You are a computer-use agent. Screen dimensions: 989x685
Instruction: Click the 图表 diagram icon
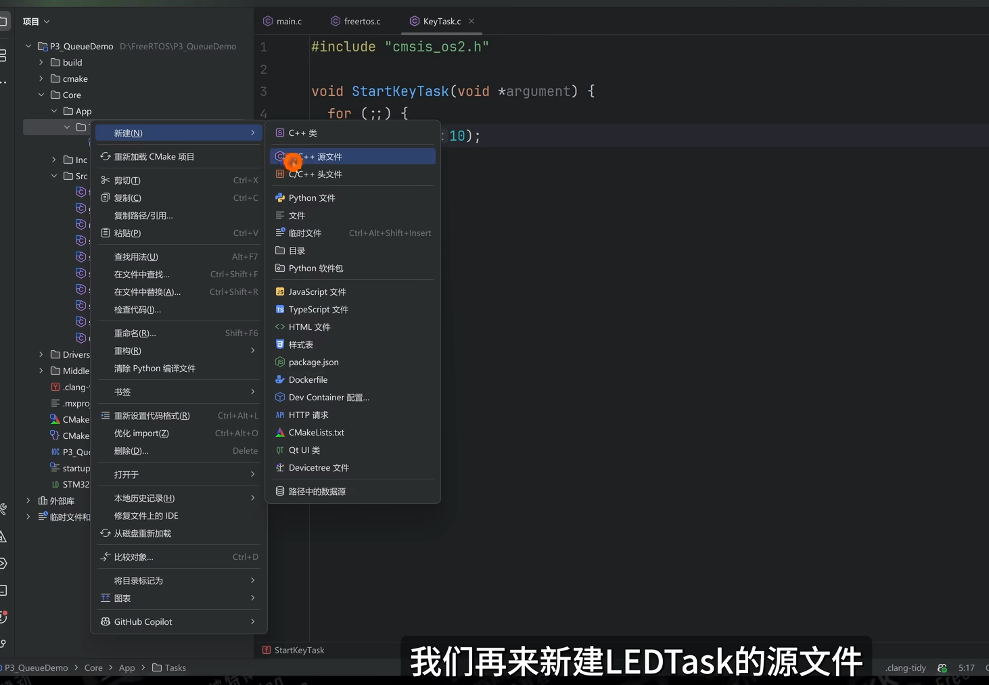click(x=106, y=598)
